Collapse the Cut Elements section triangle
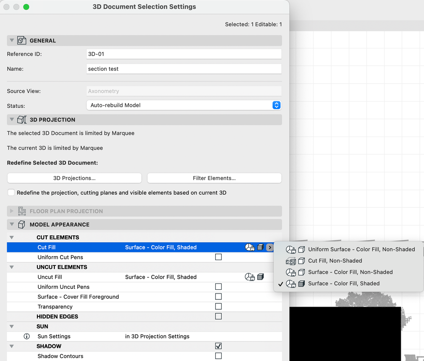The width and height of the screenshot is (424, 361). 11,237
